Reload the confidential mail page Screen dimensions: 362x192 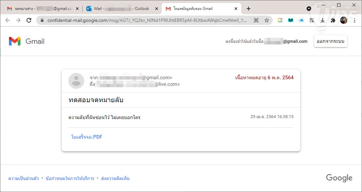pos(29,20)
